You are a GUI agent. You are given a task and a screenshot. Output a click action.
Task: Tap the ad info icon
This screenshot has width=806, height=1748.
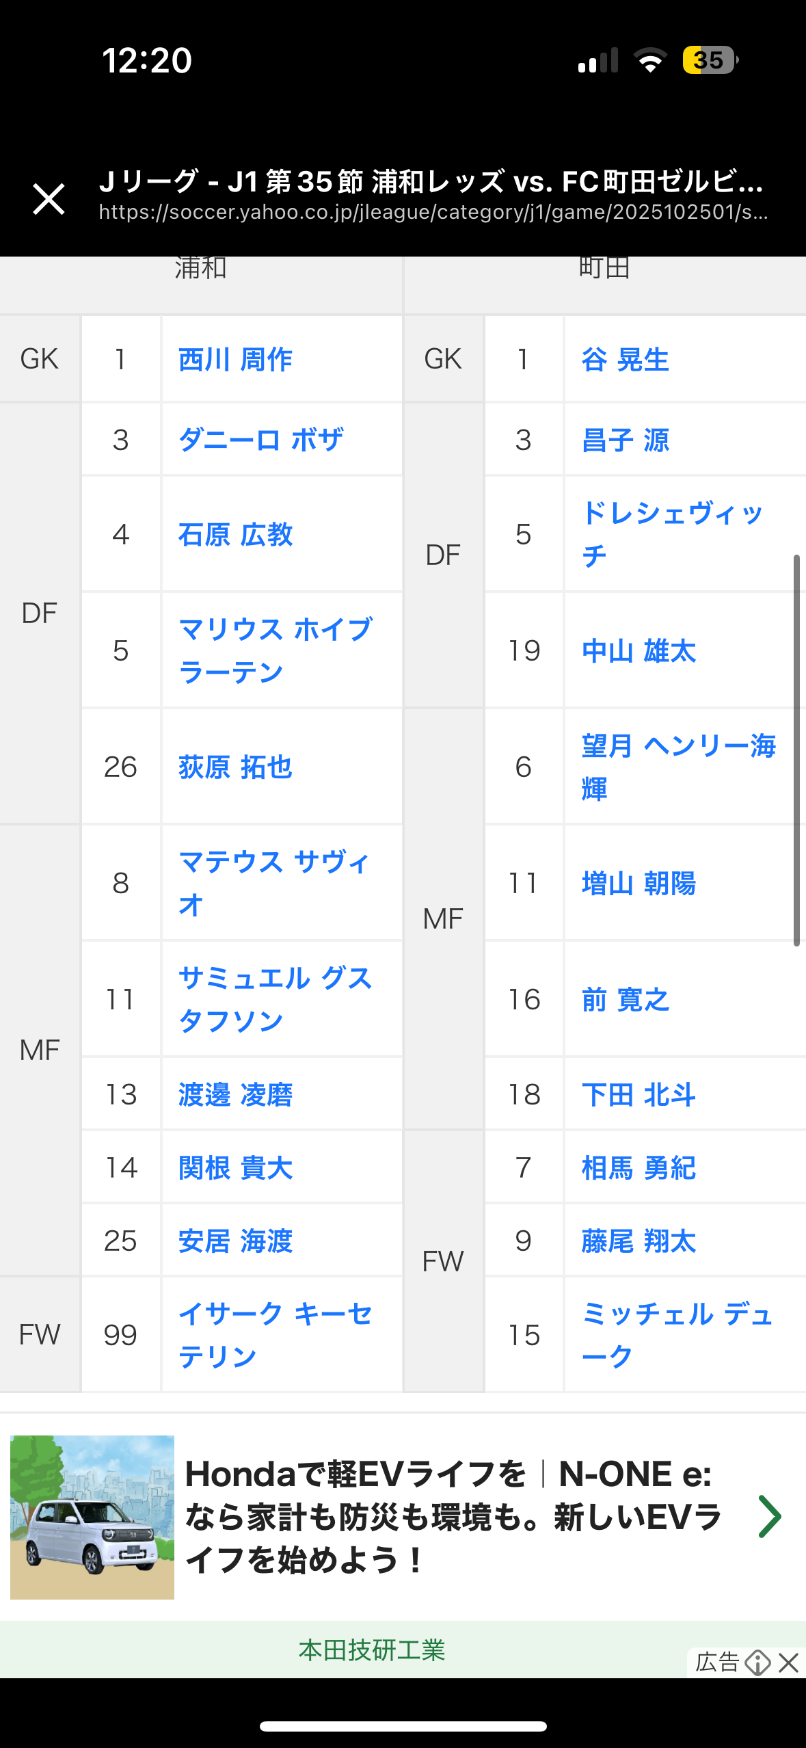[x=757, y=1662]
